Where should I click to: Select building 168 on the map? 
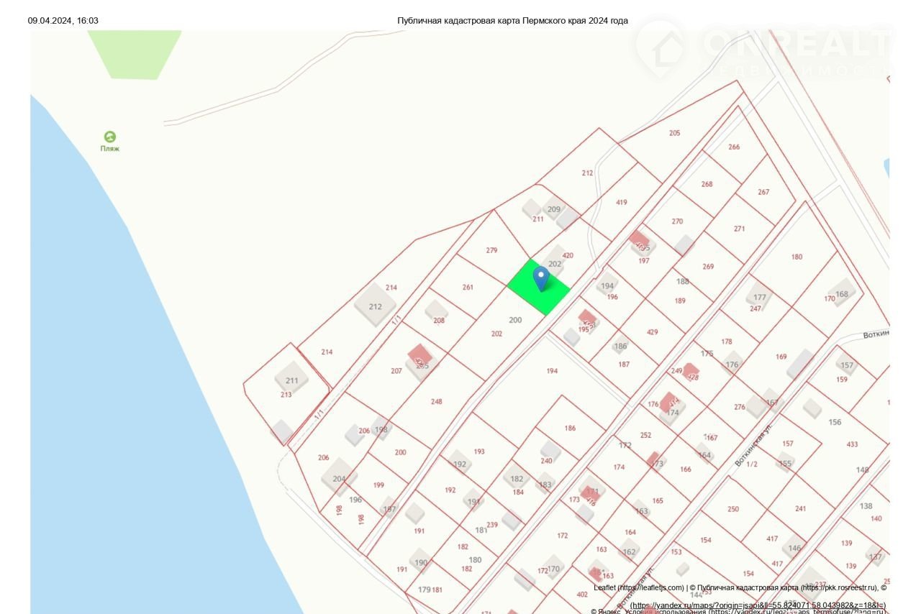point(841,293)
